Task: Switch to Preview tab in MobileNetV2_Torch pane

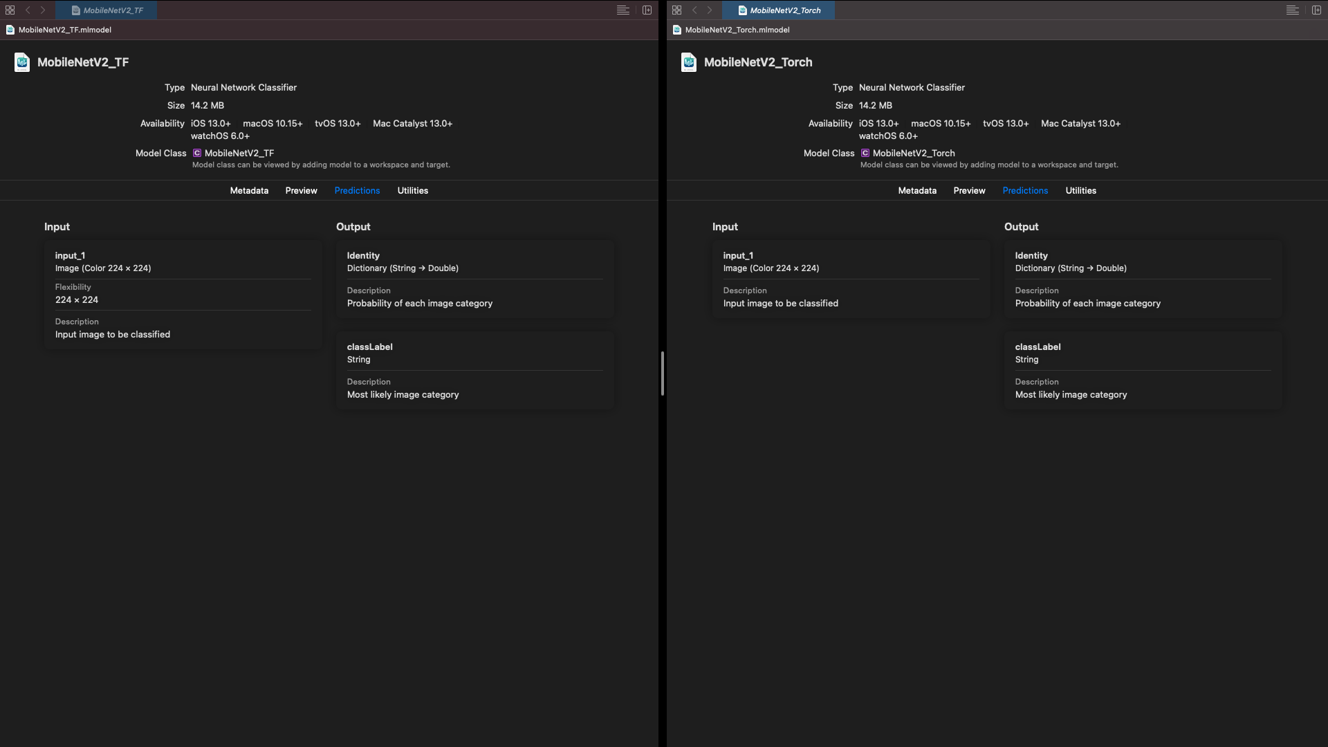Action: pos(969,190)
